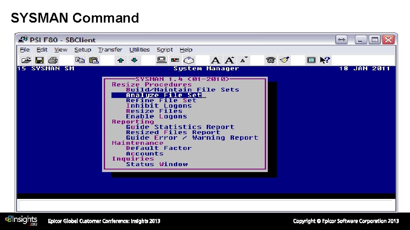Click the Maintenance section heading
The width and height of the screenshot is (410, 230).
pos(138,143)
